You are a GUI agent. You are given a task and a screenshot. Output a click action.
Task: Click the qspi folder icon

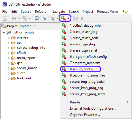[x=13, y=63]
